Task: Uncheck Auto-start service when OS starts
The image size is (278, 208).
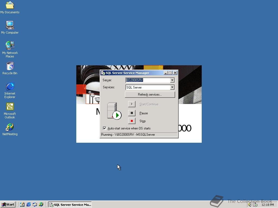Action: 105,128
